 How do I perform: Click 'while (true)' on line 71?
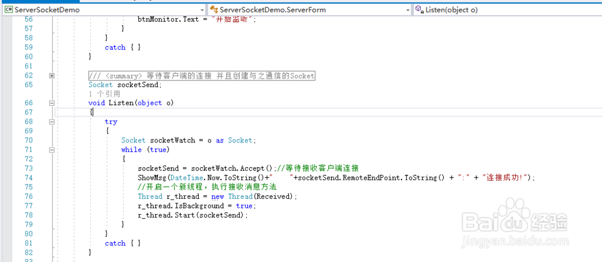coord(146,150)
